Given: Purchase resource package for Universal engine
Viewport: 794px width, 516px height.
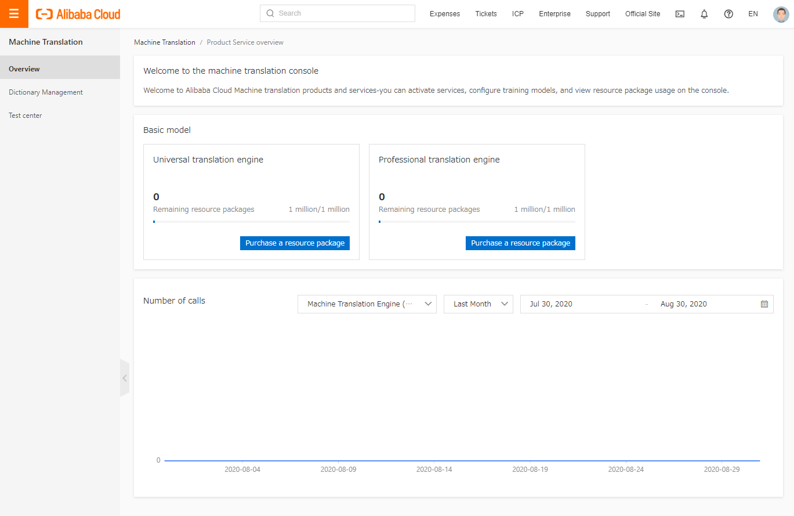Looking at the screenshot, I should coord(295,243).
